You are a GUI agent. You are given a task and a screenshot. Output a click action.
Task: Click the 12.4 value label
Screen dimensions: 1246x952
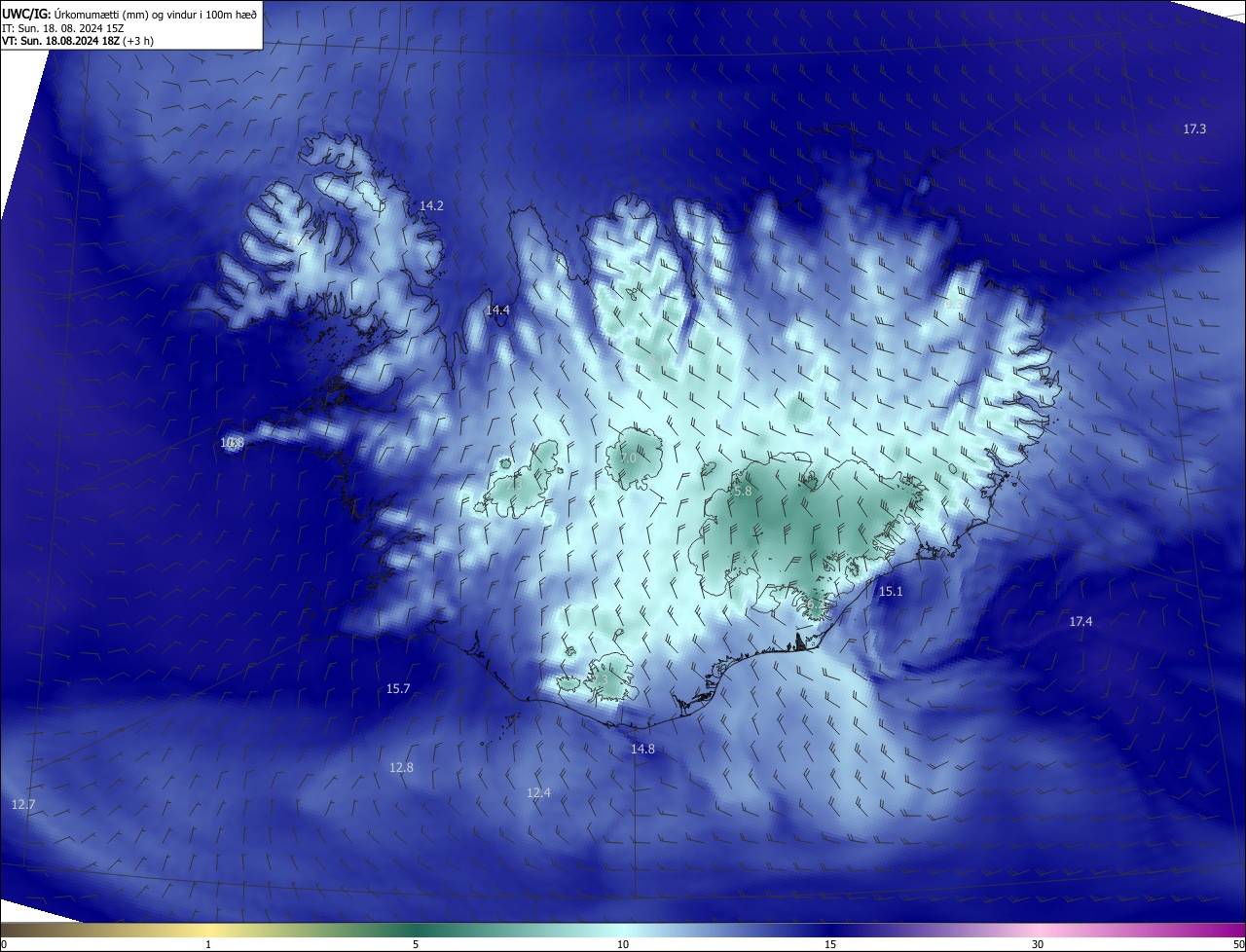coord(538,793)
